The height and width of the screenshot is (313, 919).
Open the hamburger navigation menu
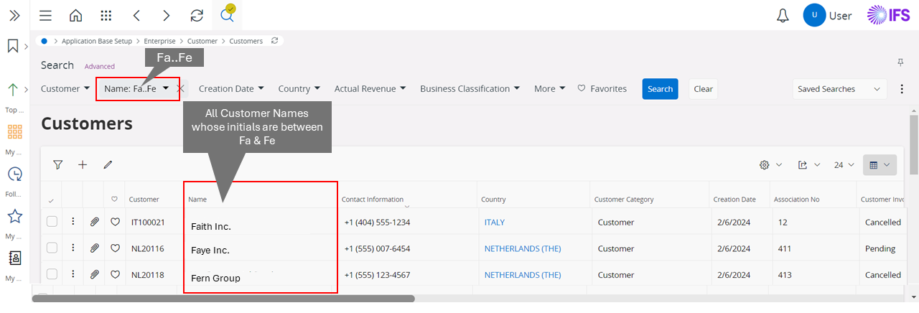click(45, 15)
